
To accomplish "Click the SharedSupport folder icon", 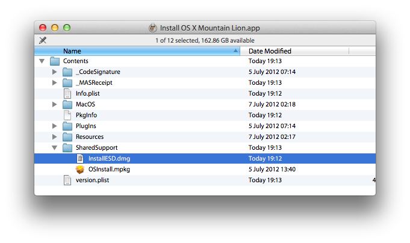I will (x=67, y=148).
